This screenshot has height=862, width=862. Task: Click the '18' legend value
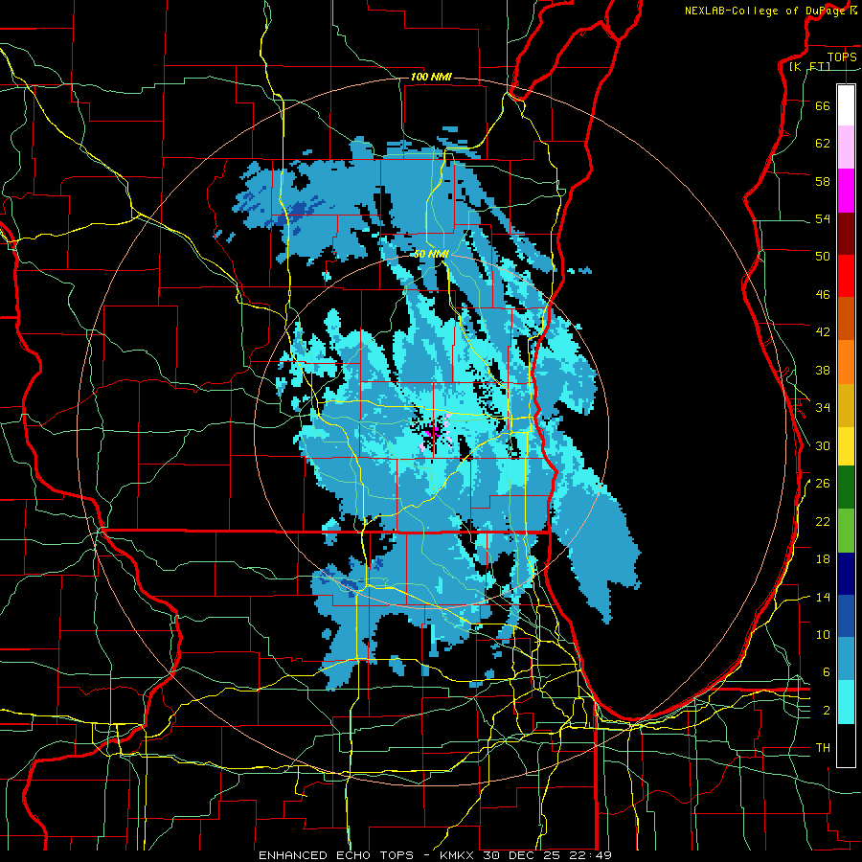point(823,559)
